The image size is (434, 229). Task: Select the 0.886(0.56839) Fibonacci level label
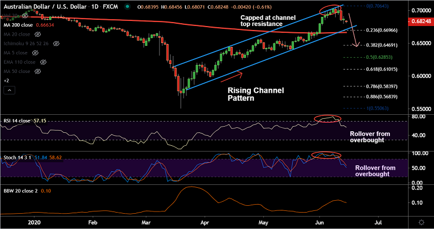pyautogui.click(x=381, y=97)
